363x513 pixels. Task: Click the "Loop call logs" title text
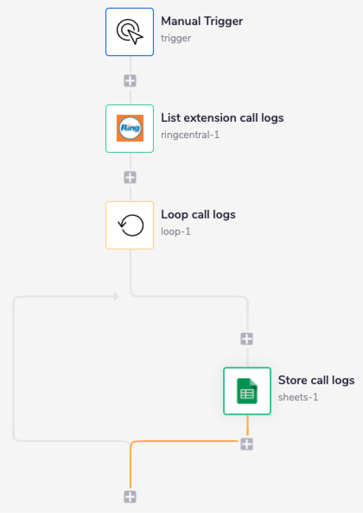click(198, 215)
